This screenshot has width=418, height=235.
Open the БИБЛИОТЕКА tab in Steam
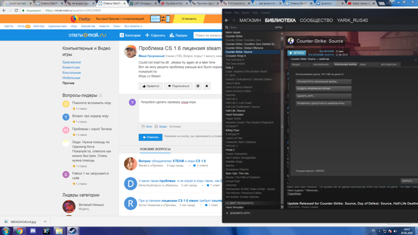pyautogui.click(x=280, y=20)
